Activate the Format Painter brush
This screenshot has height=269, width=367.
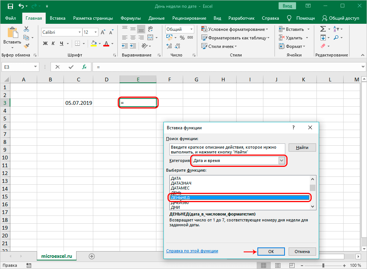26,46
